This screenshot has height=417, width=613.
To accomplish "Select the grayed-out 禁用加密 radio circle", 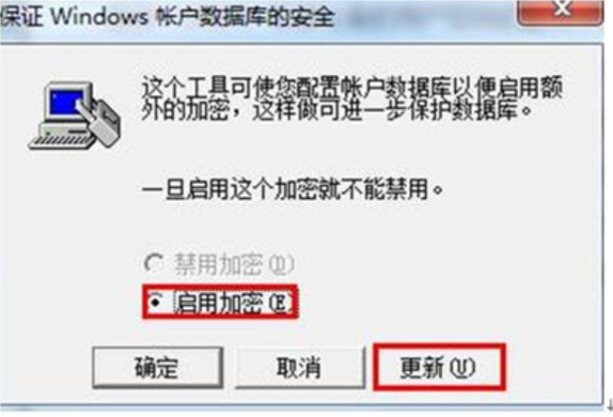I will (x=153, y=263).
